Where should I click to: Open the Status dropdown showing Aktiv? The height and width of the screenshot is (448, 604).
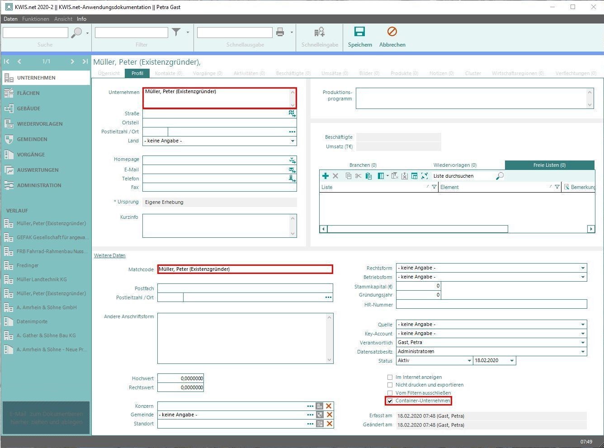(469, 361)
